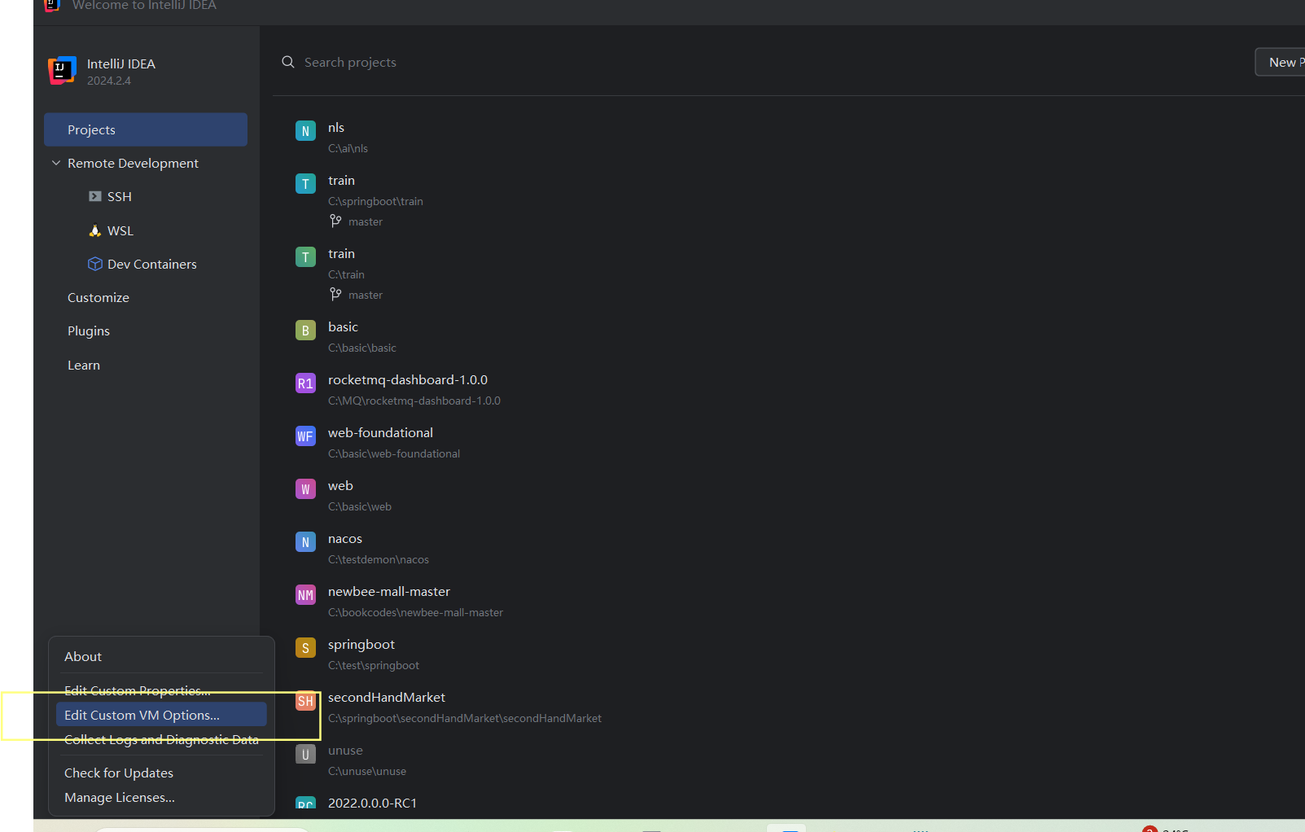Click the SH icon of secondHandMarket
The image size is (1305, 832).
point(305,701)
